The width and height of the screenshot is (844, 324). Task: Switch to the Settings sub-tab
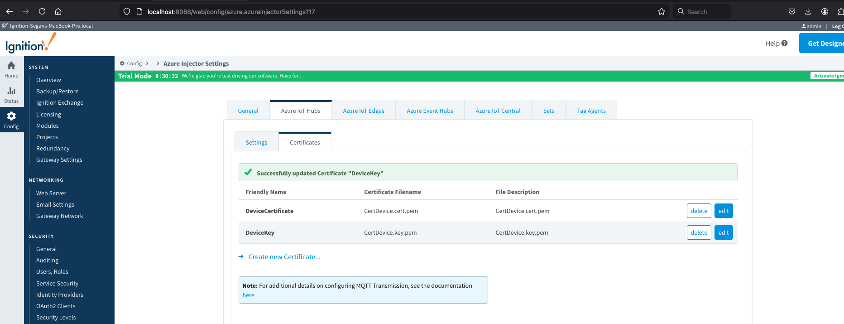click(256, 142)
